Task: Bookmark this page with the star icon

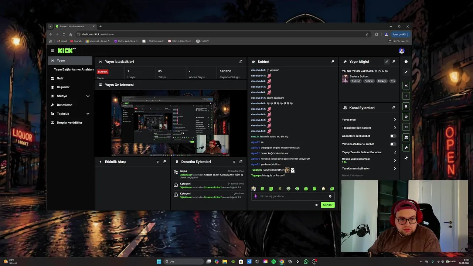Action: (367, 34)
